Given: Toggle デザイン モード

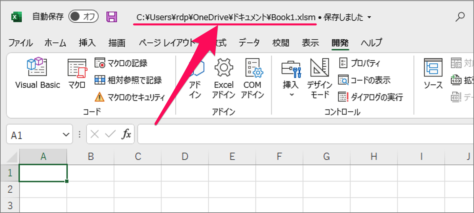Looking at the screenshot, I should pos(319,79).
